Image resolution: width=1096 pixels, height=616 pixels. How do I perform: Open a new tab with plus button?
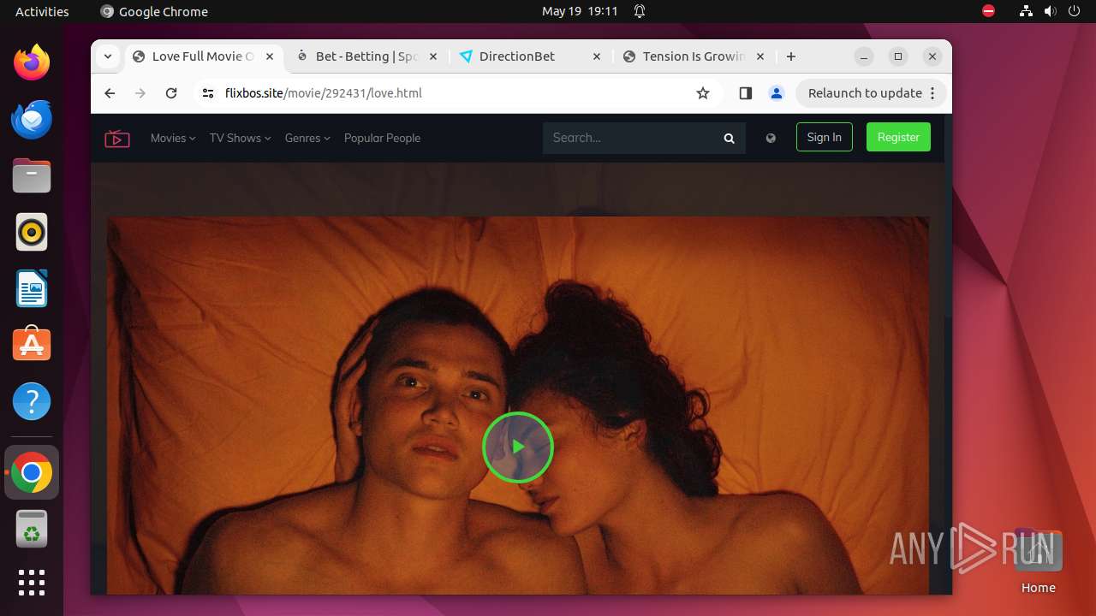(x=791, y=56)
